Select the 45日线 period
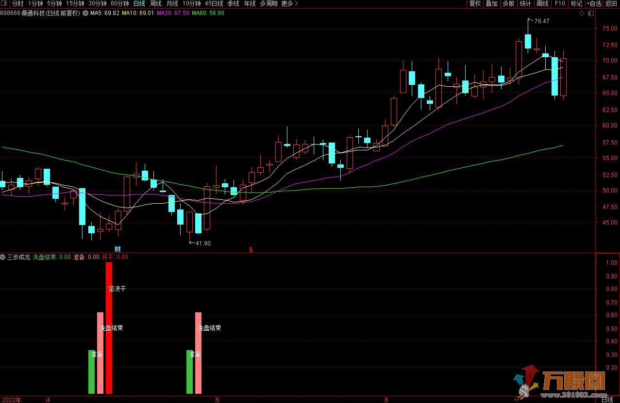The width and height of the screenshot is (620, 403). tap(214, 3)
